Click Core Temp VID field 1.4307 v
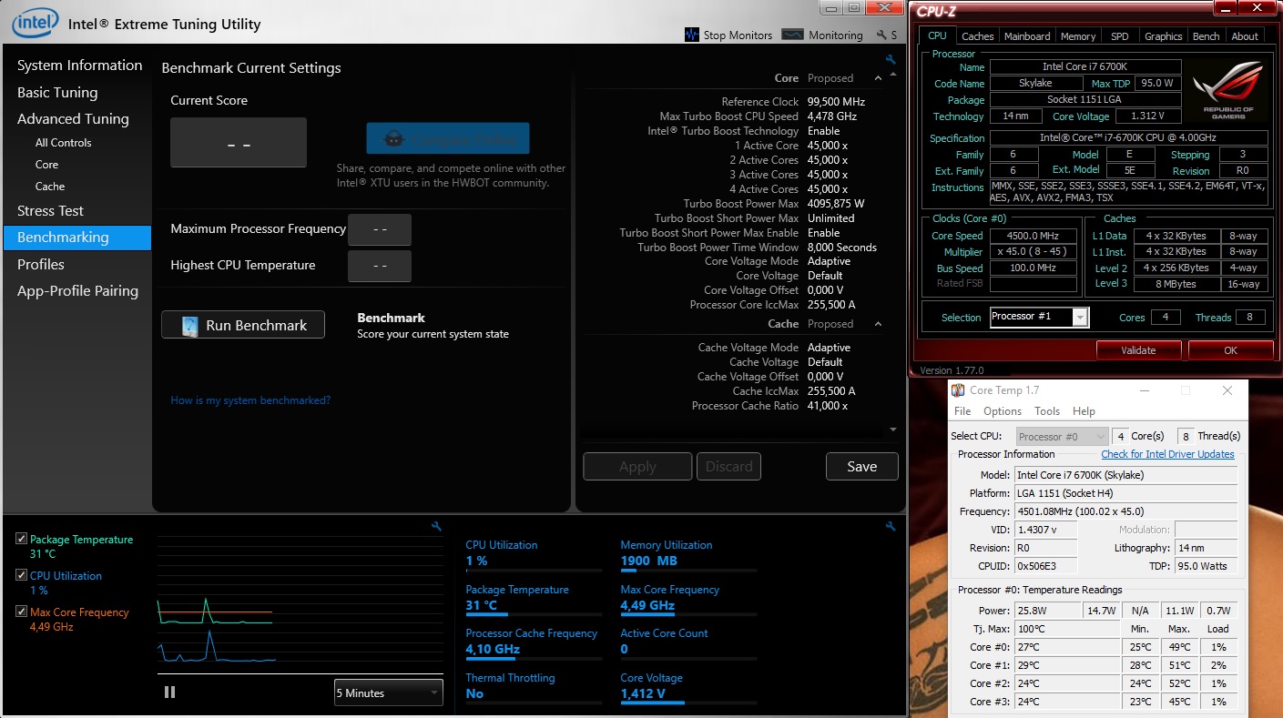Image resolution: width=1283 pixels, height=718 pixels. click(x=1046, y=530)
